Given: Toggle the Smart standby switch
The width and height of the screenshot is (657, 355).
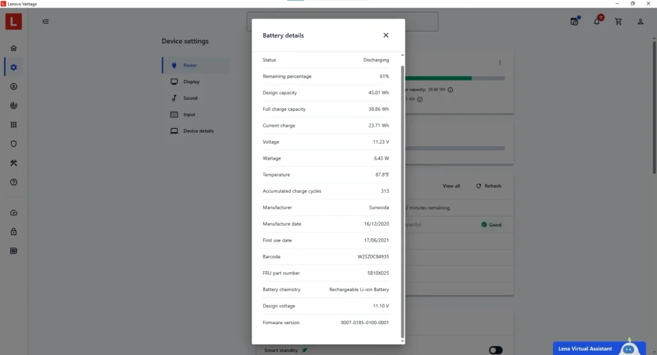Looking at the screenshot, I should point(495,350).
